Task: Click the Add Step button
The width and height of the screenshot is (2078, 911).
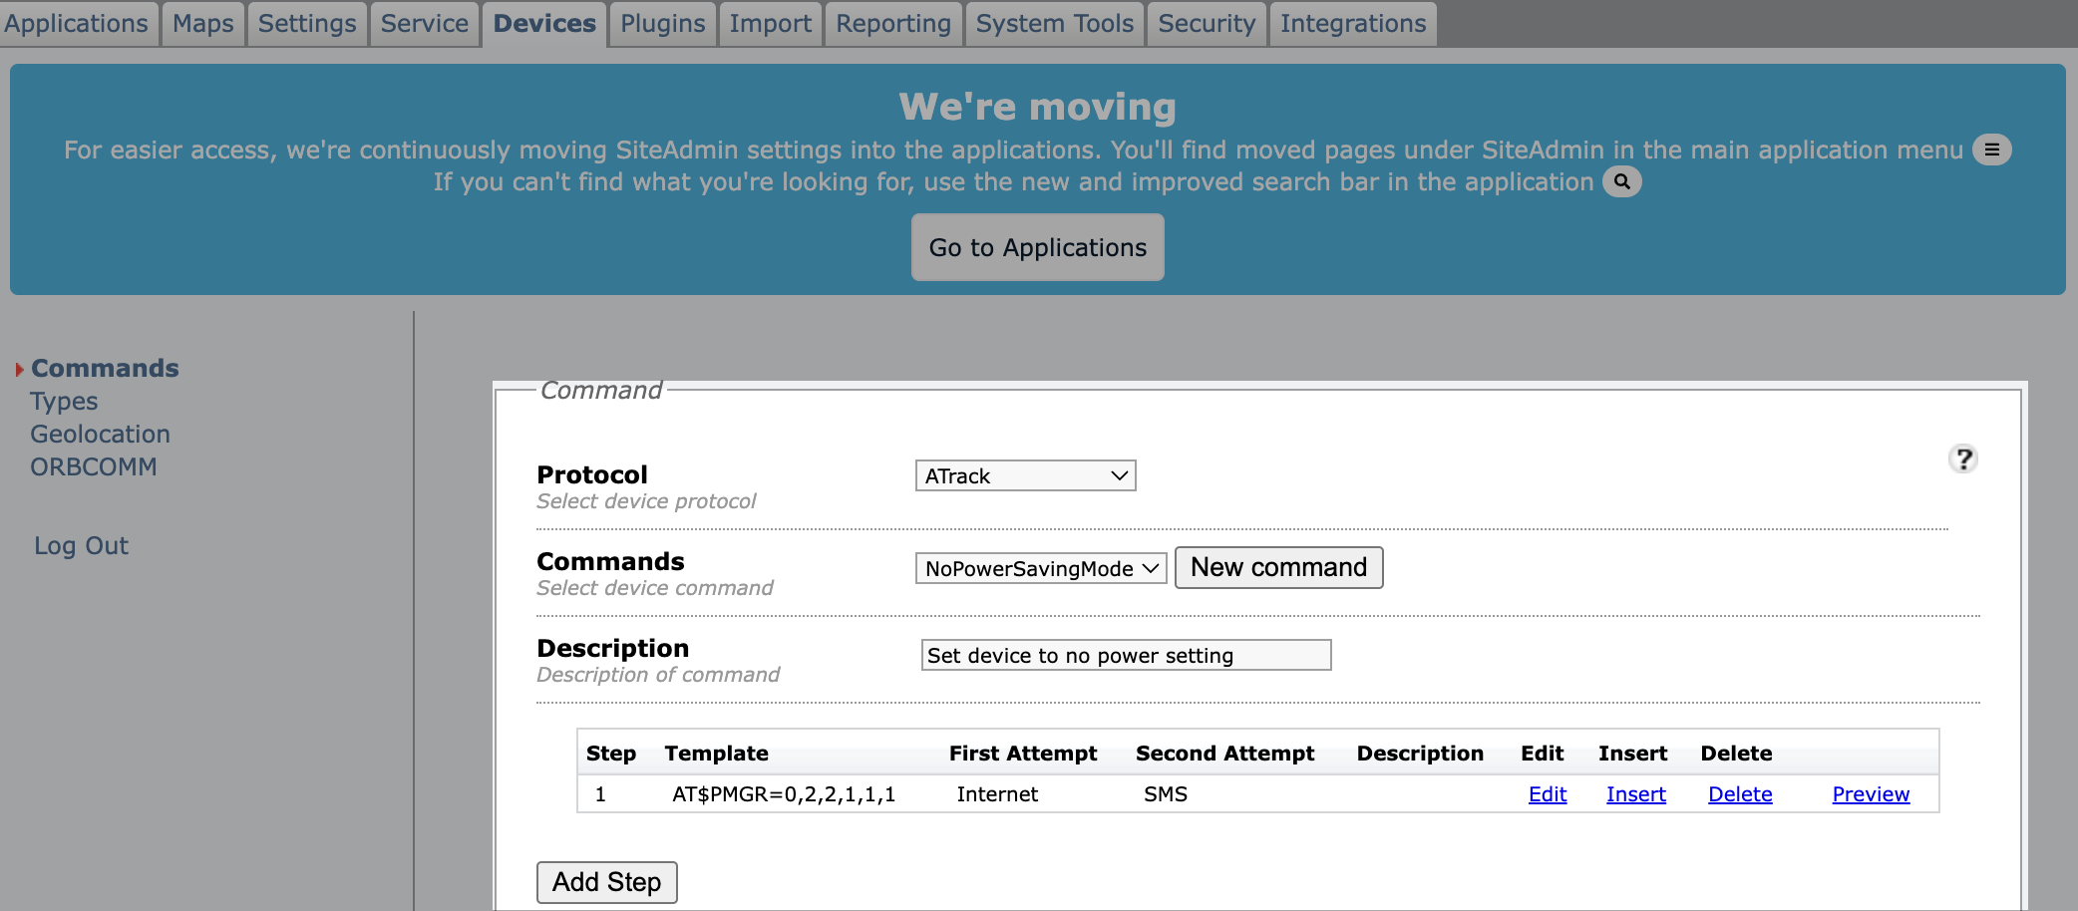Action: (607, 882)
